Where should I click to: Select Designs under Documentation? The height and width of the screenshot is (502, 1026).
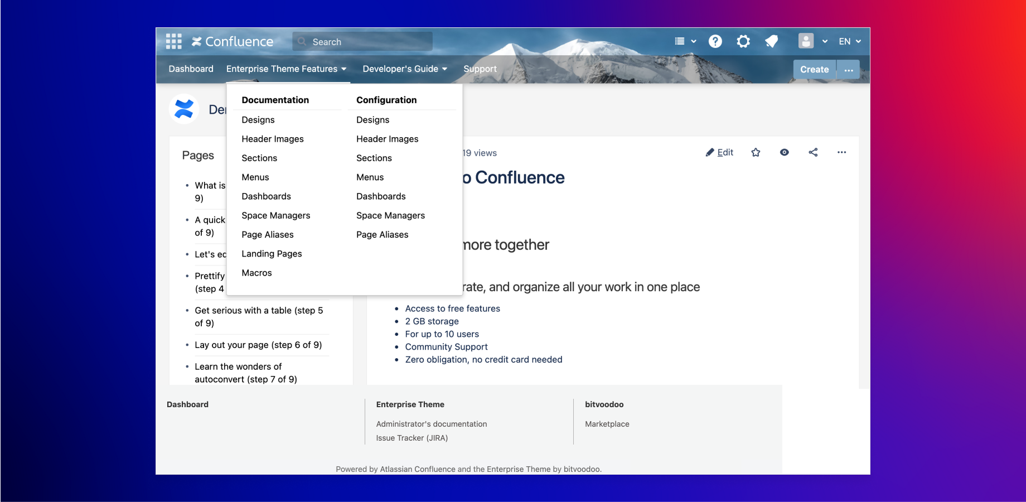click(x=258, y=120)
